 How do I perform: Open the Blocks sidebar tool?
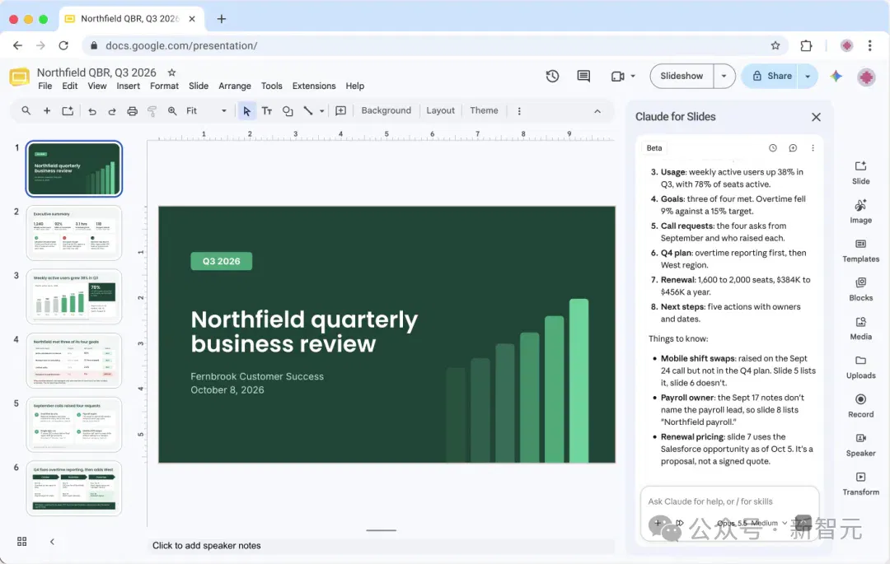pos(860,289)
